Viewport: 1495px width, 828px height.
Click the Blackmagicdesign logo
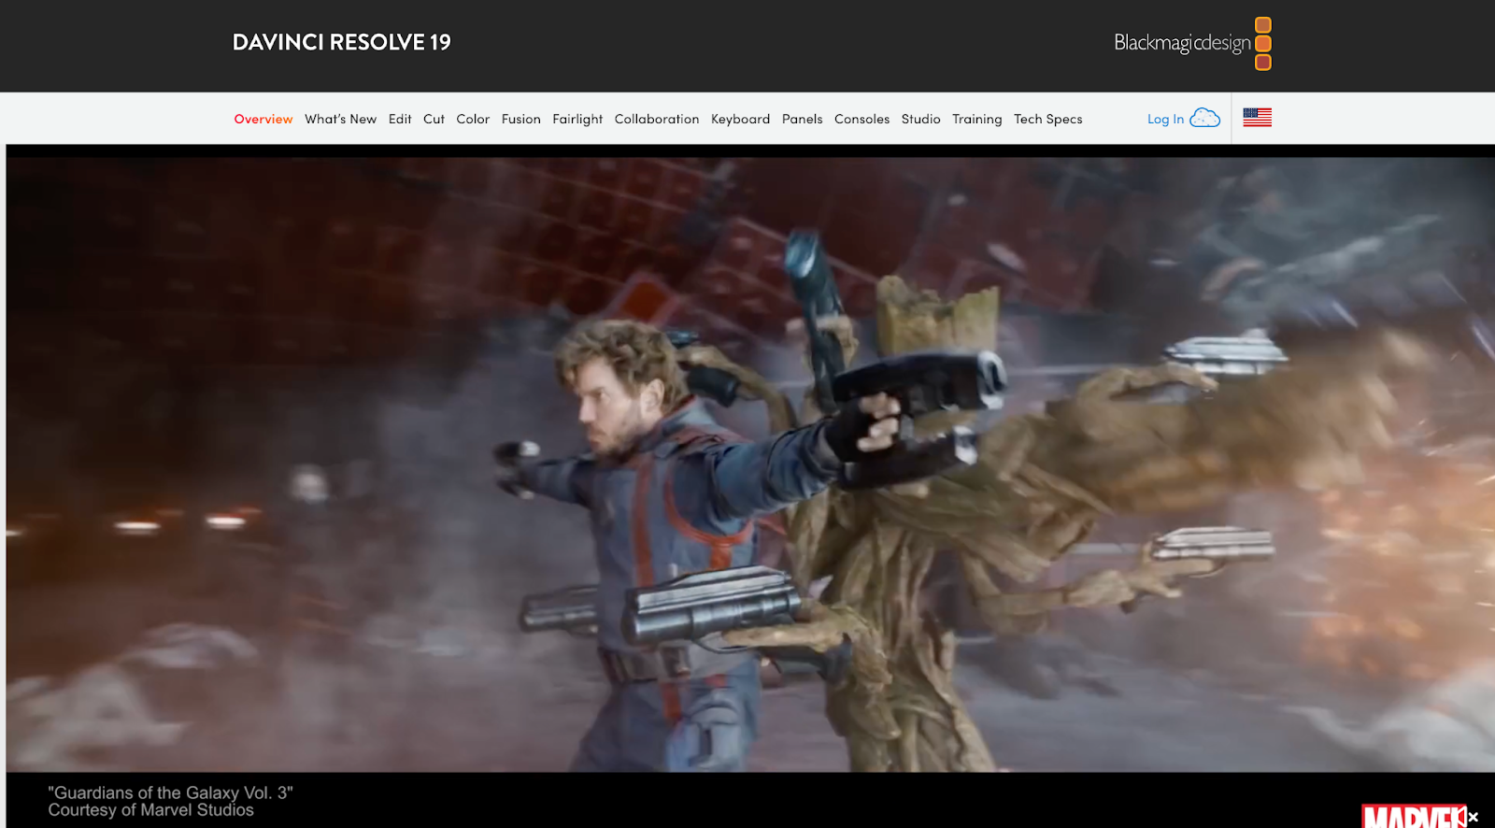[1192, 43]
